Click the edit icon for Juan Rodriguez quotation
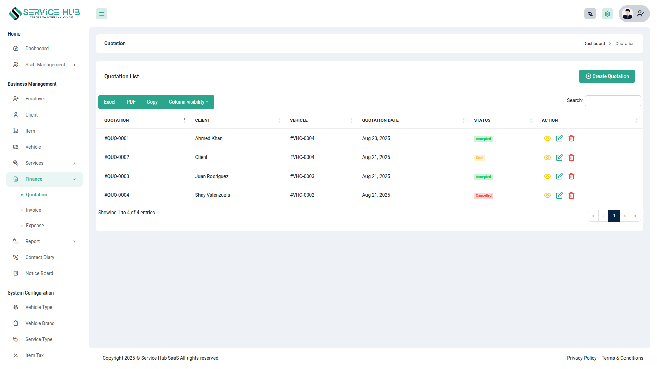Image resolution: width=657 pixels, height=369 pixels. coord(559,176)
